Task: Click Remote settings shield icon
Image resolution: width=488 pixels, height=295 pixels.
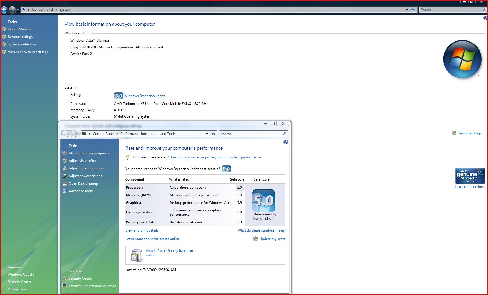Action: coord(4,37)
